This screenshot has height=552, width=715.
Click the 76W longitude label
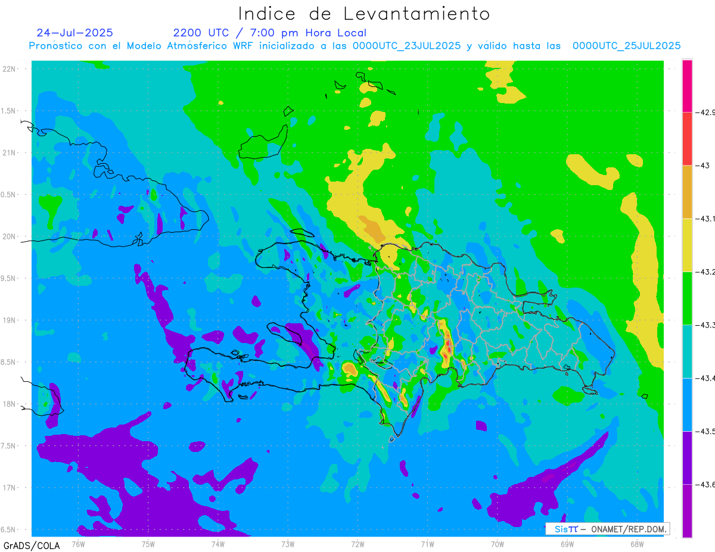[x=78, y=544]
